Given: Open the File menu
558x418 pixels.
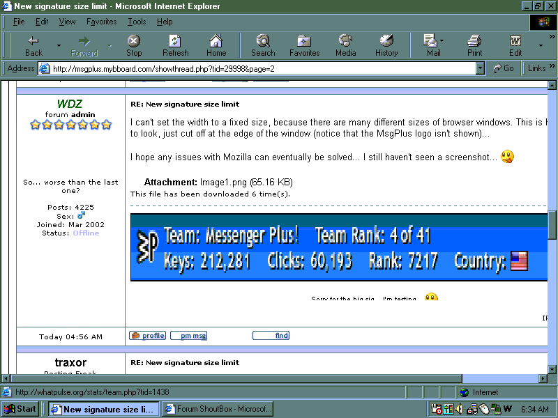Looking at the screenshot, I should [x=19, y=22].
